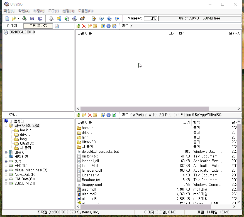Expand the New_Data(F:) drive node
The height and width of the screenshot is (217, 244).
[6, 175]
